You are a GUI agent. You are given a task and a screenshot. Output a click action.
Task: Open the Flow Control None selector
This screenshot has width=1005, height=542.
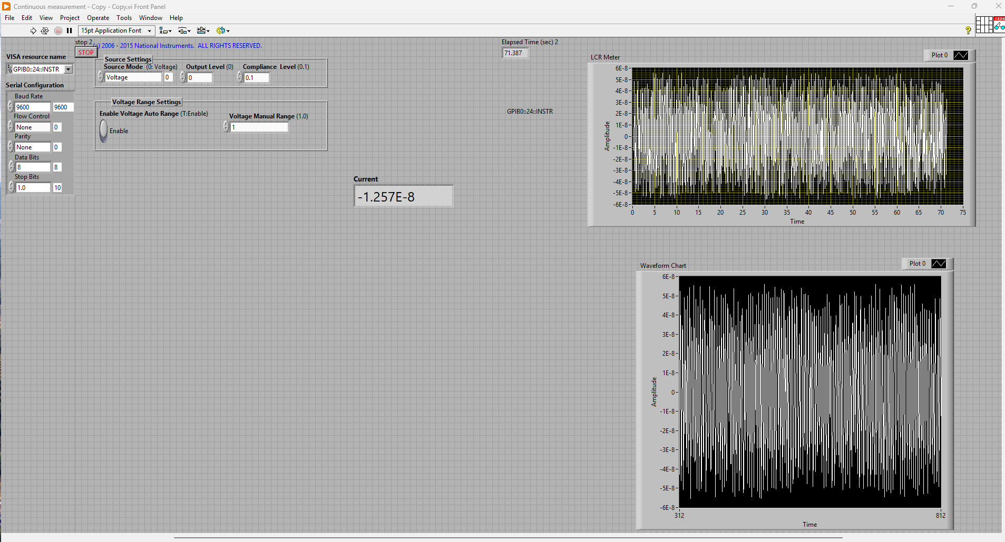tap(33, 127)
